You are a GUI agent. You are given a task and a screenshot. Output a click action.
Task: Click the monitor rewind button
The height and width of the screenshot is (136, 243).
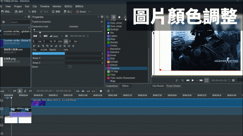(188, 80)
